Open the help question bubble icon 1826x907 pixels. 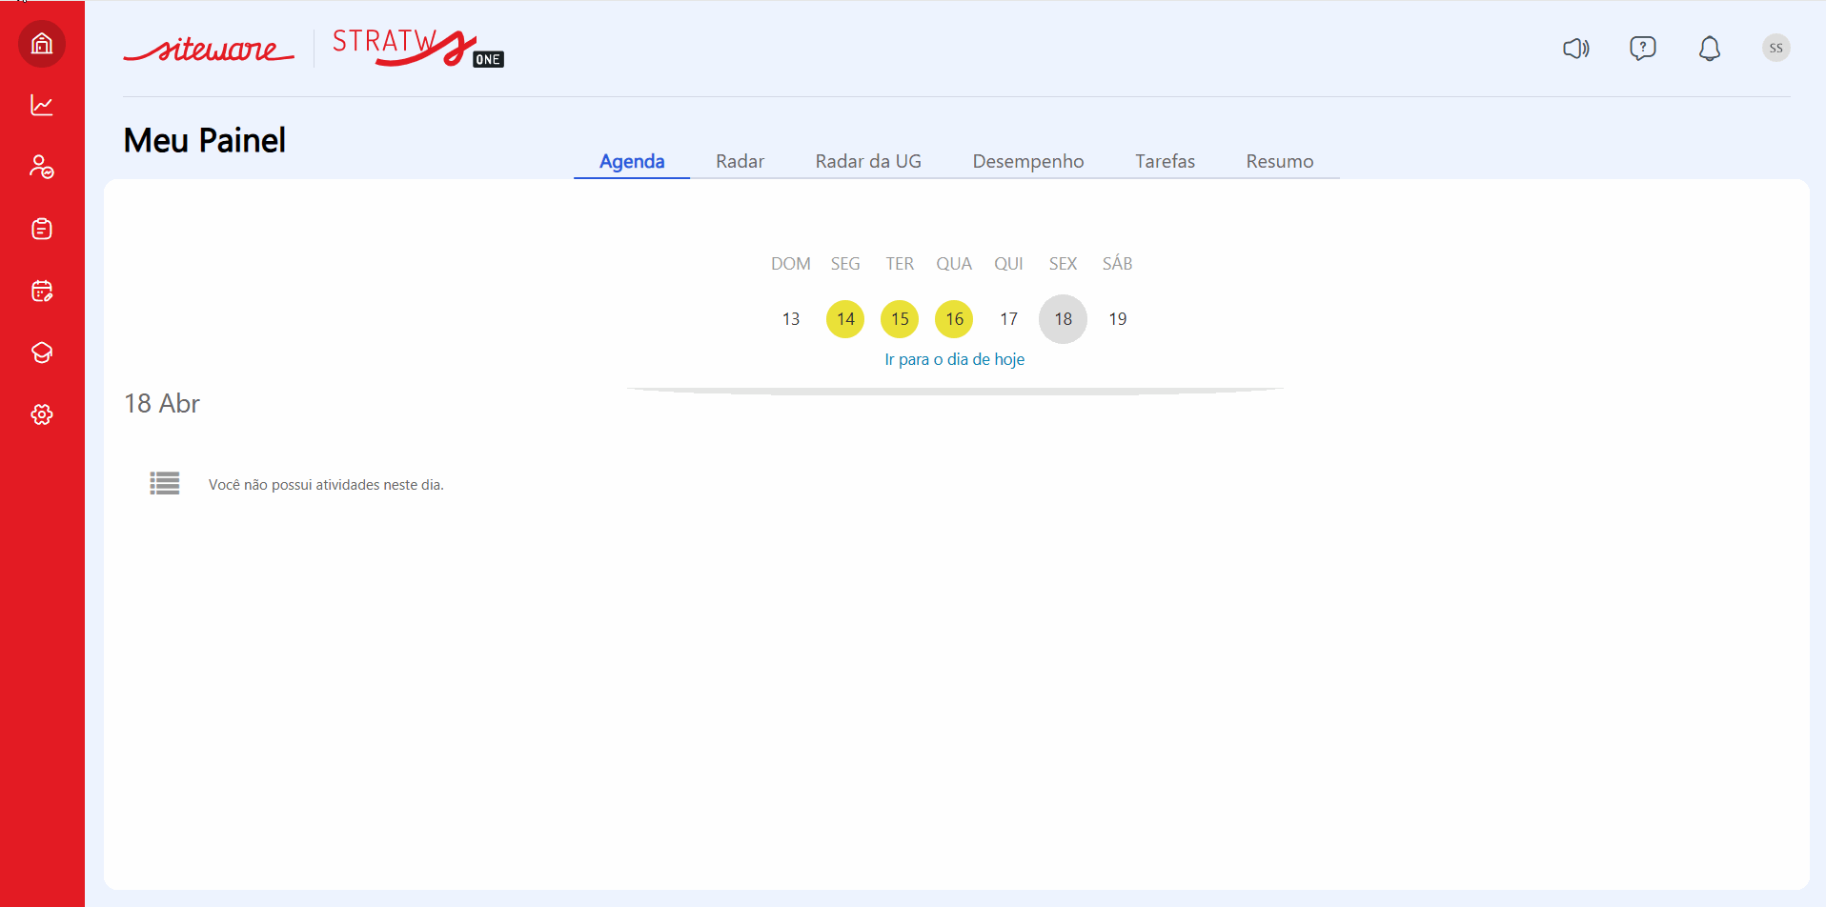coord(1643,48)
